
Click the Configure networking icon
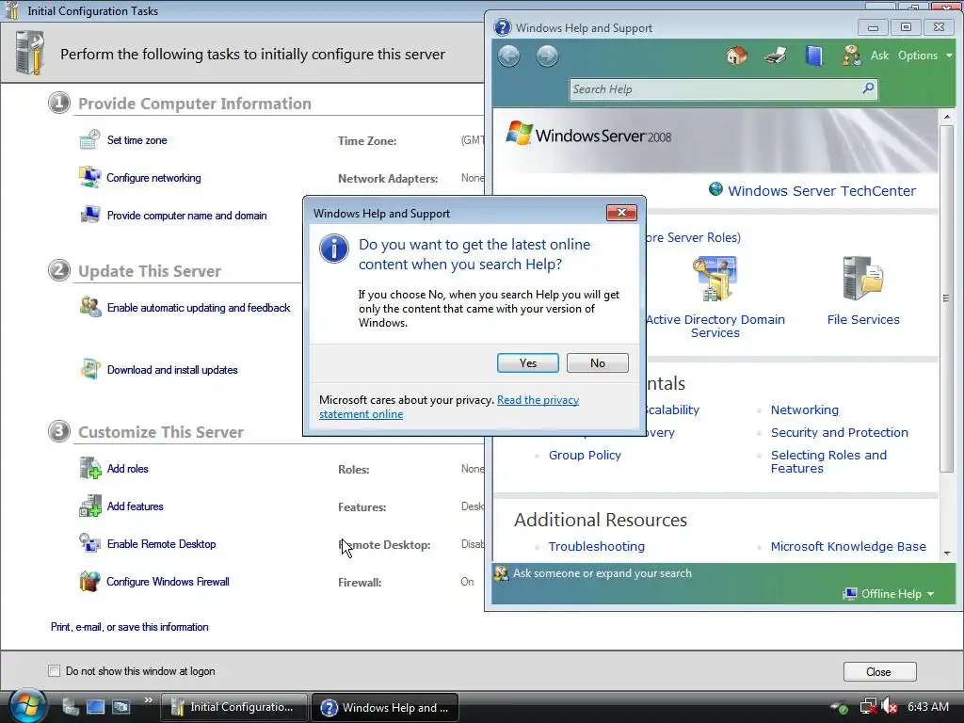click(x=89, y=177)
